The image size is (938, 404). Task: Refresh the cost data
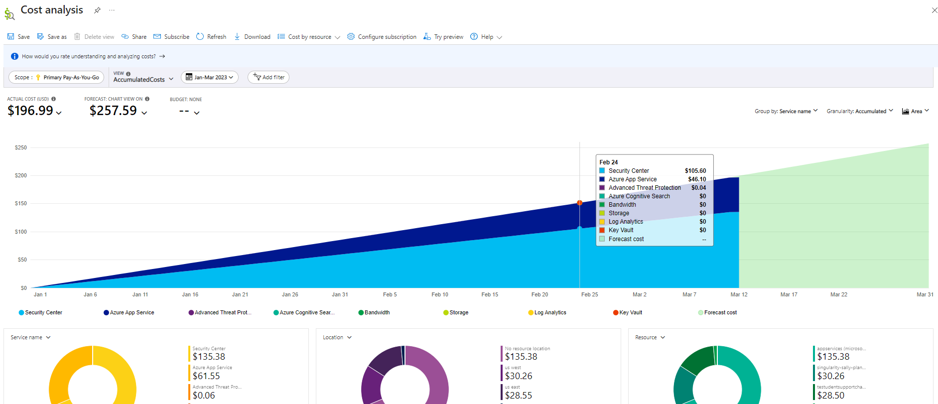(211, 37)
